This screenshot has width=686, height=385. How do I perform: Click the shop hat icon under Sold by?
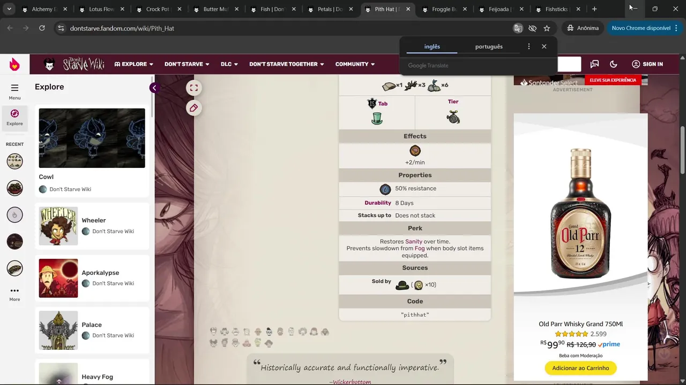pyautogui.click(x=402, y=285)
